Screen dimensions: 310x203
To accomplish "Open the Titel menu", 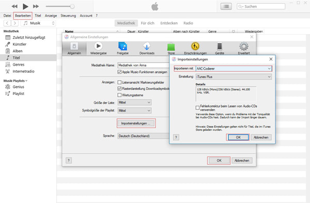I will (x=38, y=15).
